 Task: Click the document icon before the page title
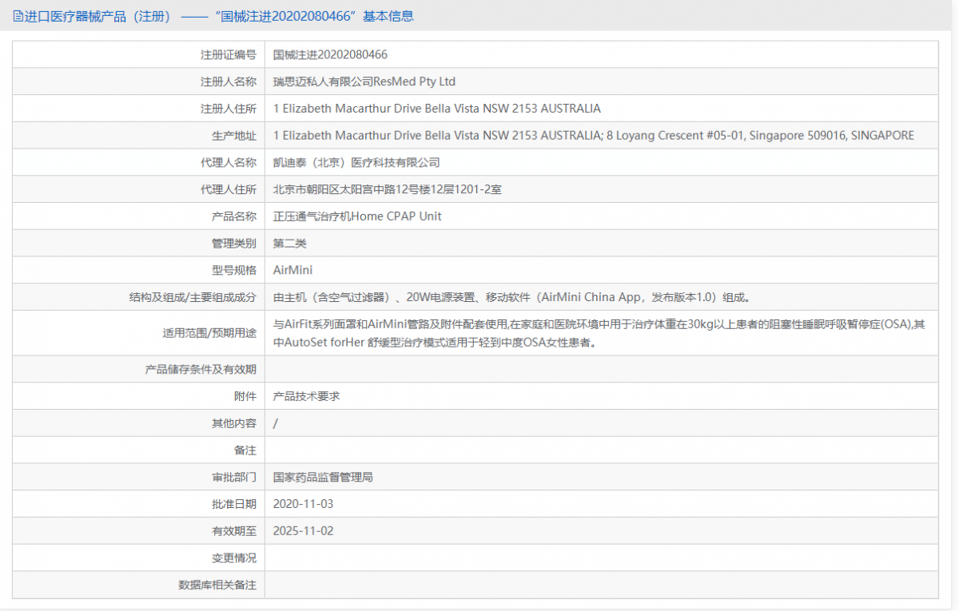tap(18, 16)
